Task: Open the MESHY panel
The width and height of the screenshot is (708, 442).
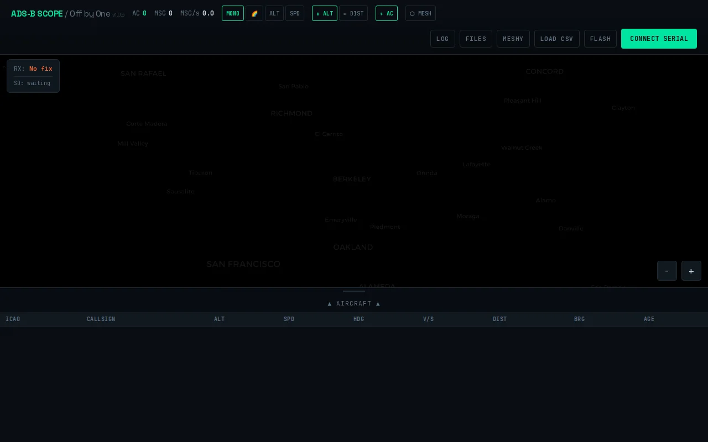Action: (x=513, y=39)
